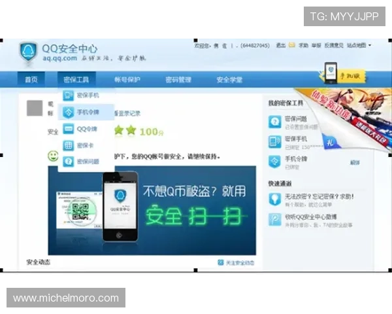392x314 pixels.
Task: Click the green star rating icons
Action: [125, 130]
